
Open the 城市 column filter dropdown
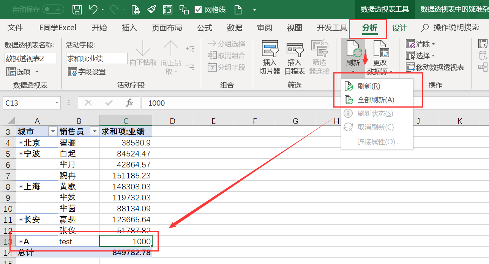53,131
